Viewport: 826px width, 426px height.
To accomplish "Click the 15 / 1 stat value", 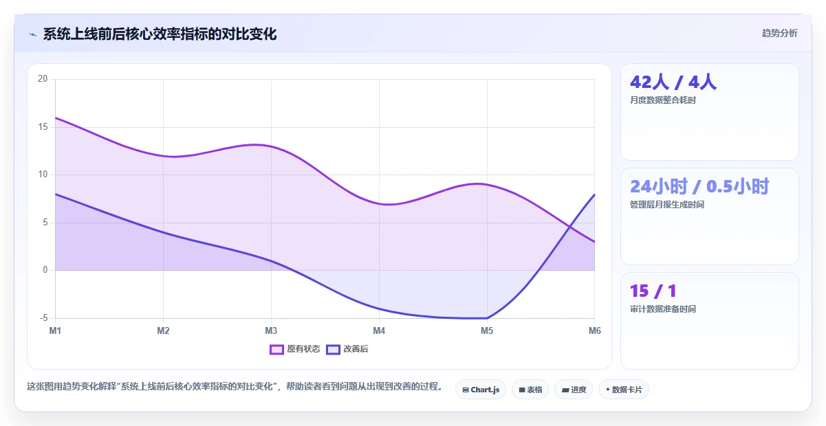I will tap(653, 291).
